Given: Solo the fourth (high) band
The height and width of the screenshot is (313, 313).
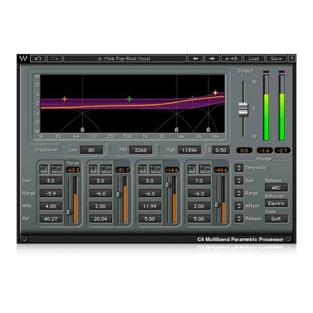Looking at the screenshot, I should pos(192,169).
